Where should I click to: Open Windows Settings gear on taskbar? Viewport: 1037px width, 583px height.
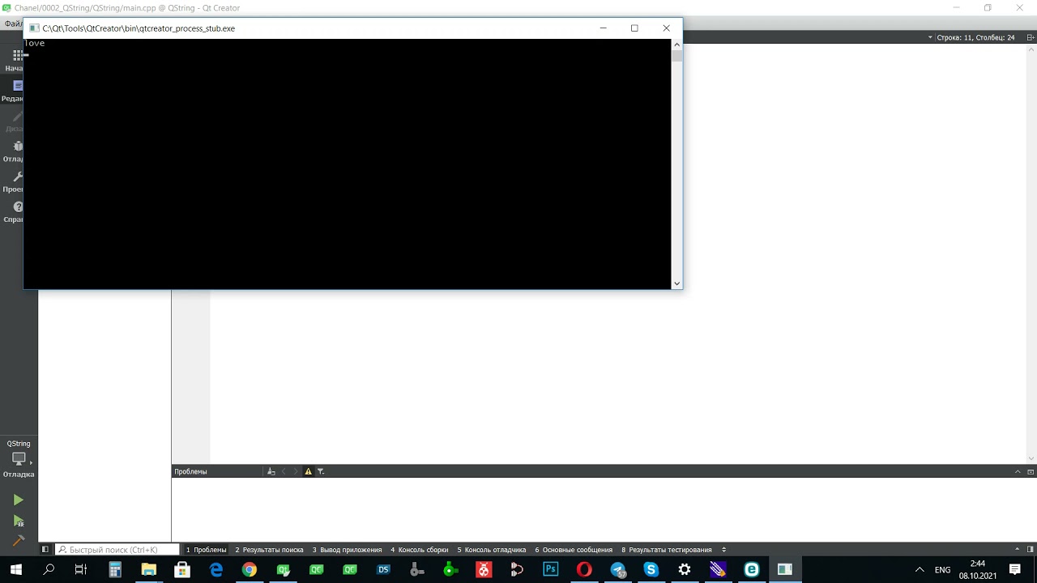pyautogui.click(x=685, y=570)
